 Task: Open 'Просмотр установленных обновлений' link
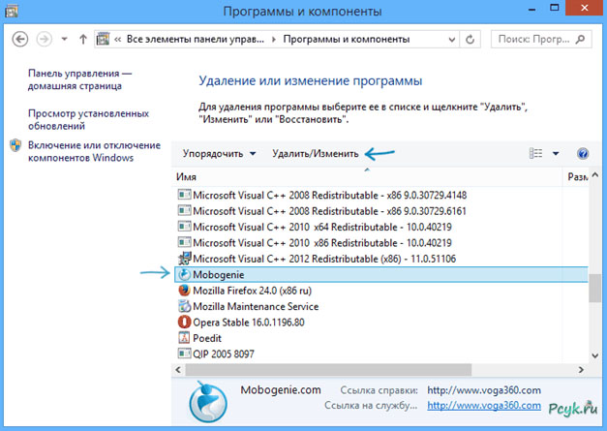[88, 120]
